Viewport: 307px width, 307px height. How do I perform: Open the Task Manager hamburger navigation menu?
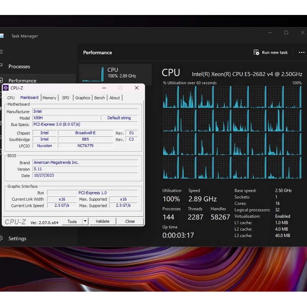1,52
